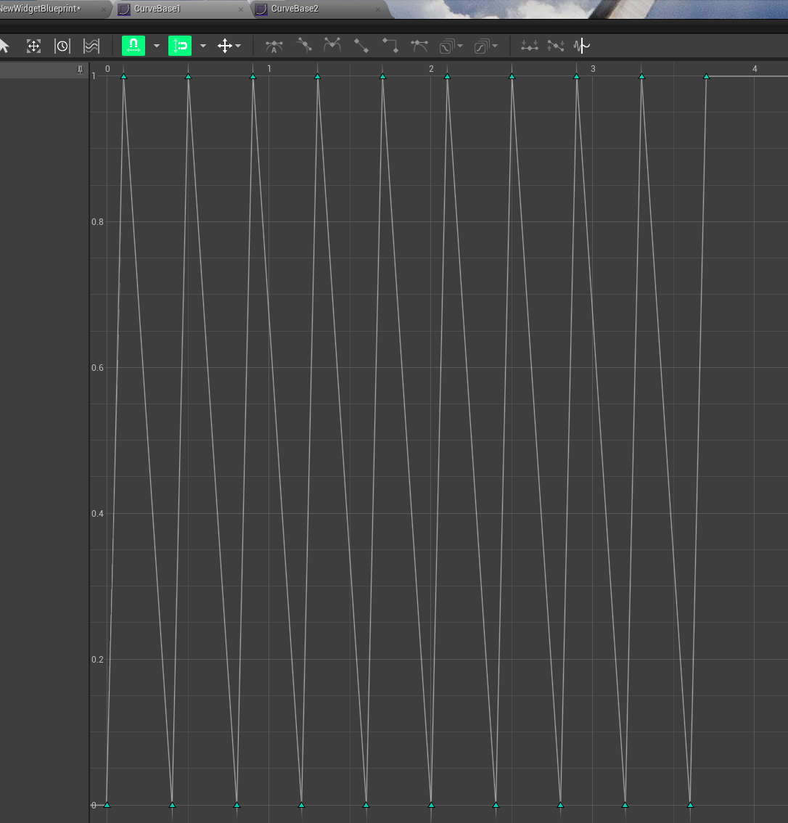Set User tangent interpolation mode
The image size is (788, 823).
click(x=304, y=46)
